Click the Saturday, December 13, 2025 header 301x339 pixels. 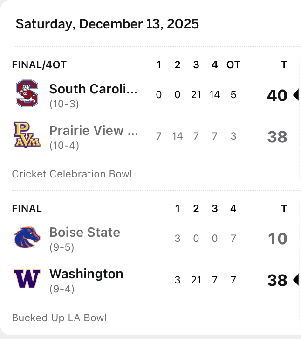(107, 24)
